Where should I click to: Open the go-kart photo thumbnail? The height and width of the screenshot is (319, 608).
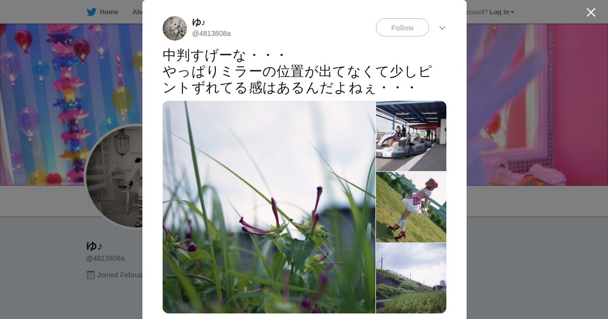(411, 136)
